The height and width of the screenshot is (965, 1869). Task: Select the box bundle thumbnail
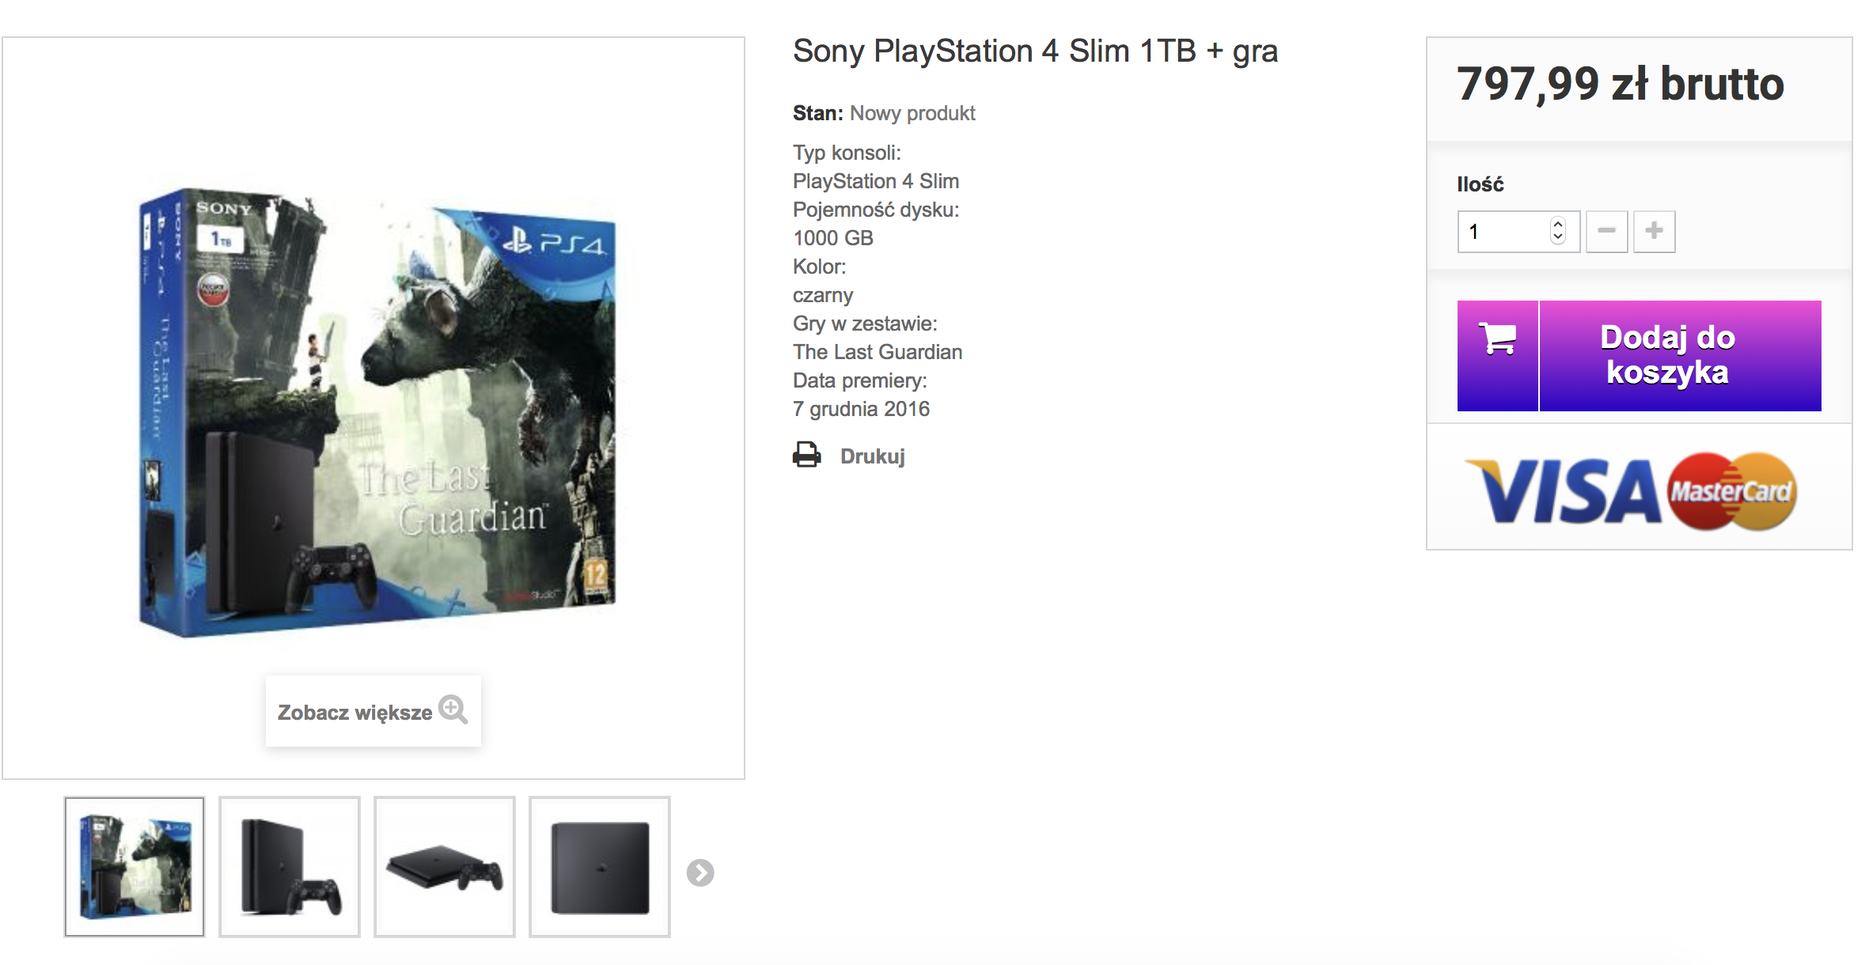pos(135,867)
